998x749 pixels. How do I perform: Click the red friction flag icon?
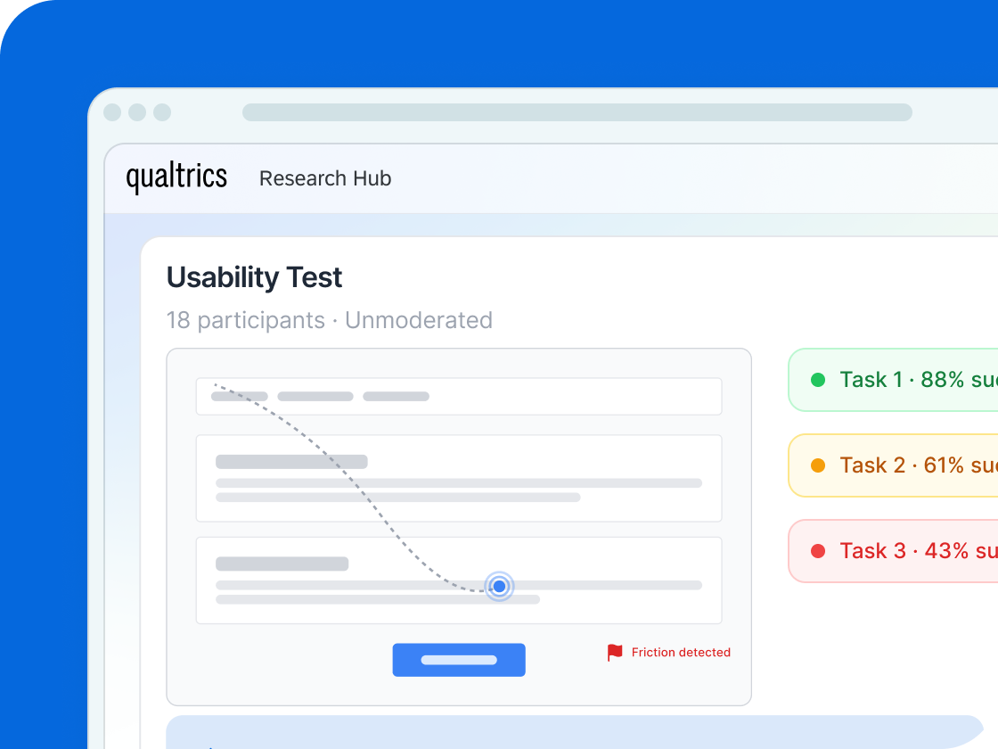(x=615, y=652)
